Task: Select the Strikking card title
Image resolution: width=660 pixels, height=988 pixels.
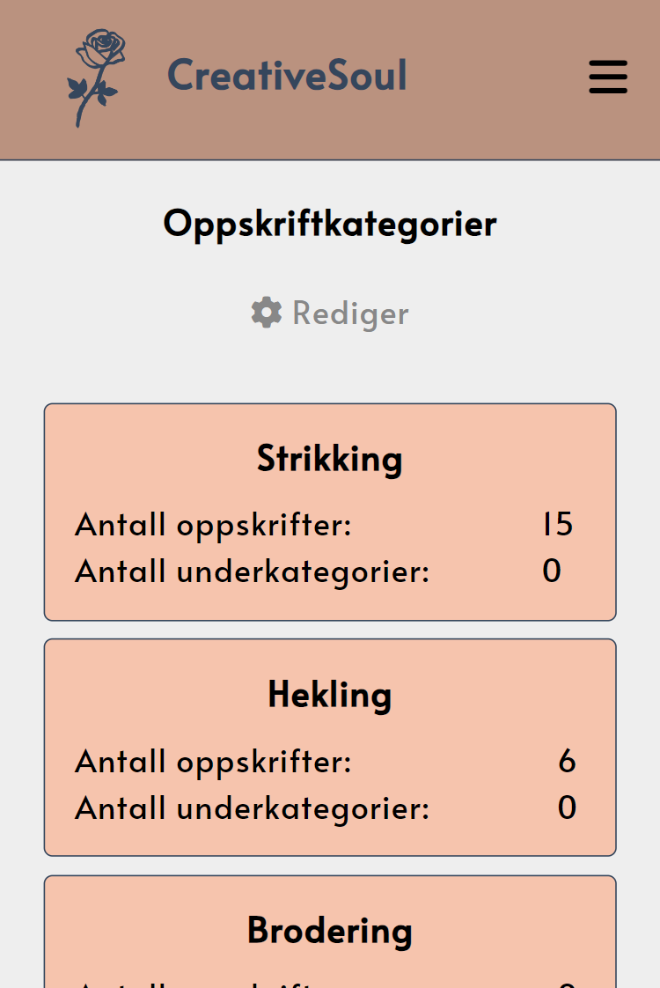Action: 330,458
